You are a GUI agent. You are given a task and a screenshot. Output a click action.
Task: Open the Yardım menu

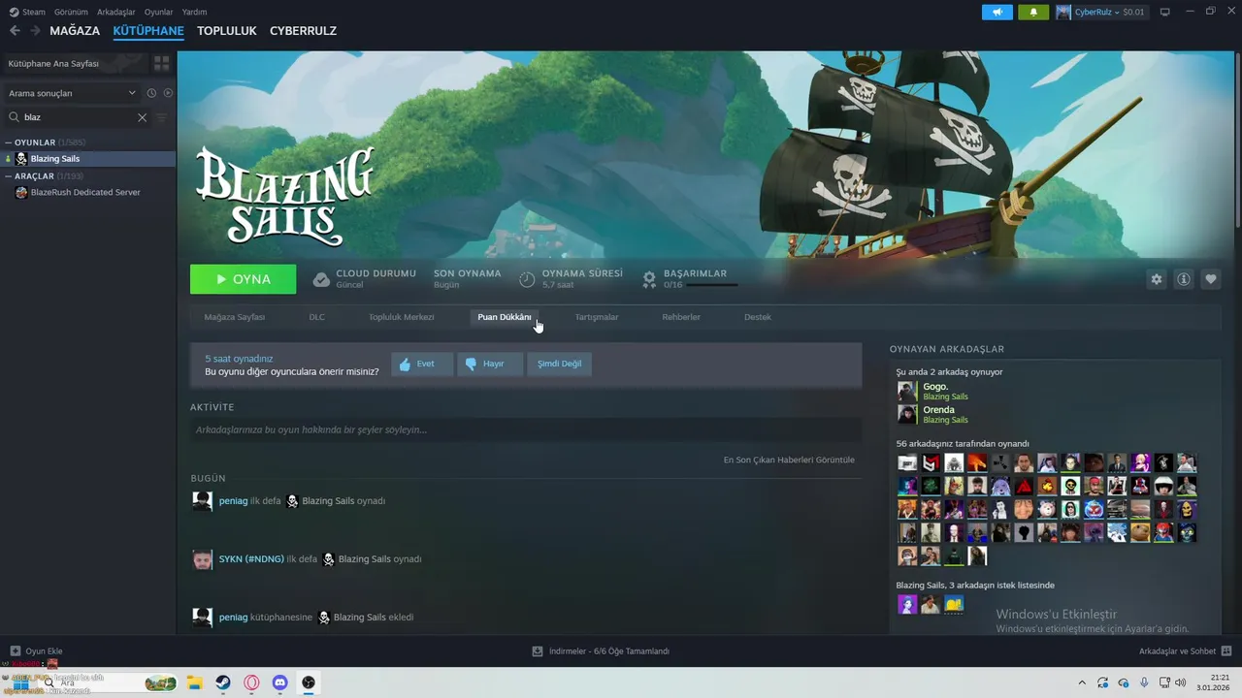click(x=194, y=12)
